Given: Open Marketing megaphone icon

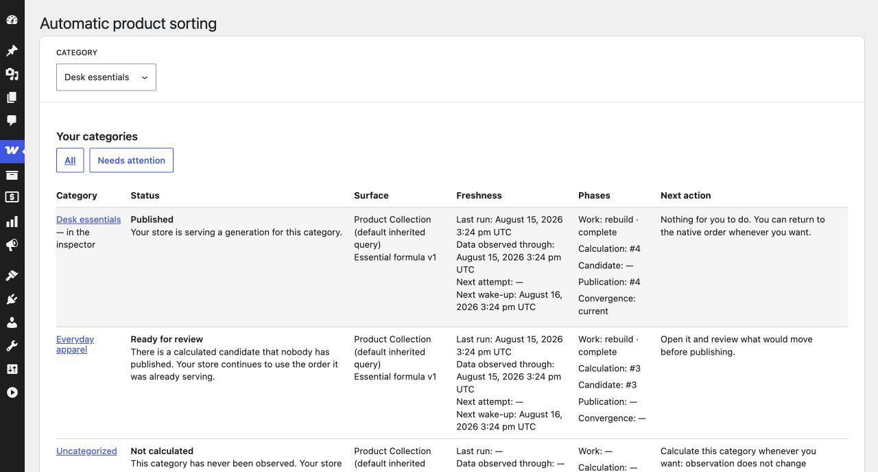Looking at the screenshot, I should click(12, 245).
